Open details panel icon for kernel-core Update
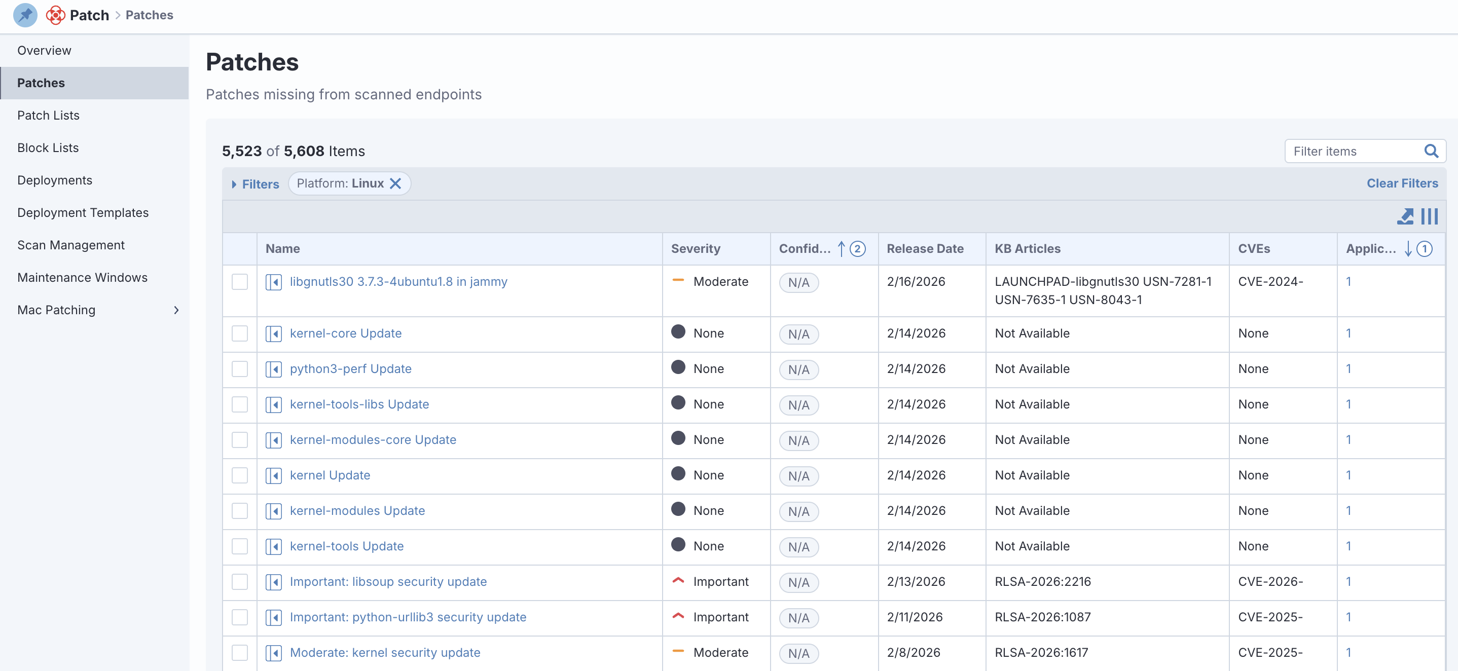 274,334
